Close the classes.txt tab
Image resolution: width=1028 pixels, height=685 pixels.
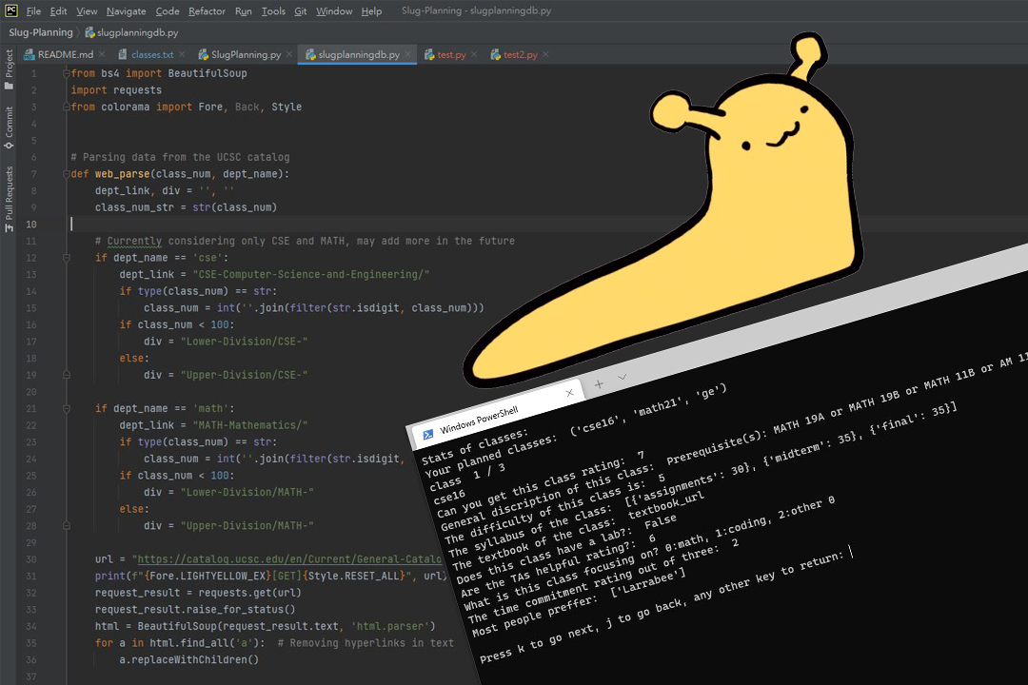pos(182,54)
